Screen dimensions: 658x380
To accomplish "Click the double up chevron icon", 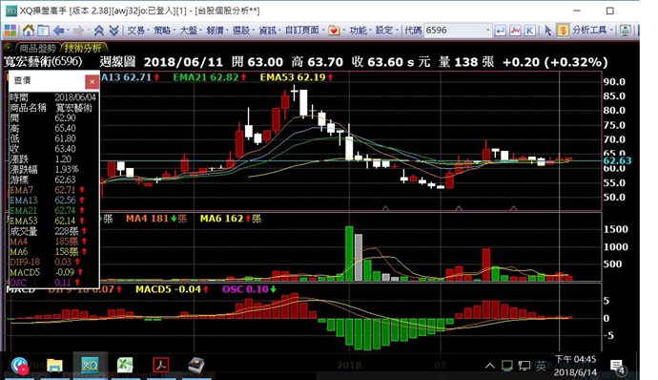I will point(99,31).
